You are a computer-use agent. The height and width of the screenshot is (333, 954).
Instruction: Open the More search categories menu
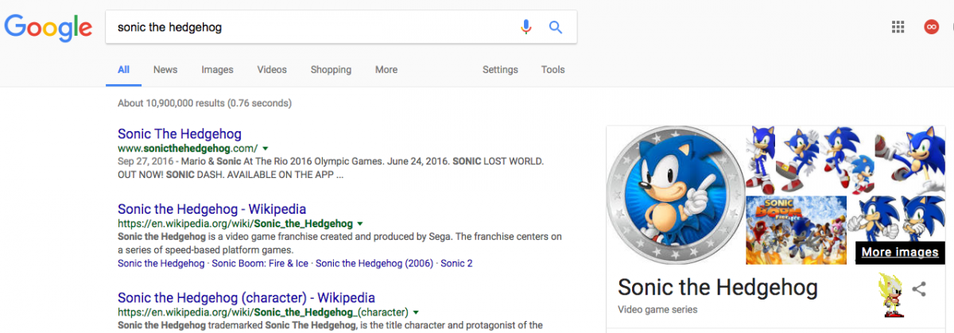click(386, 70)
